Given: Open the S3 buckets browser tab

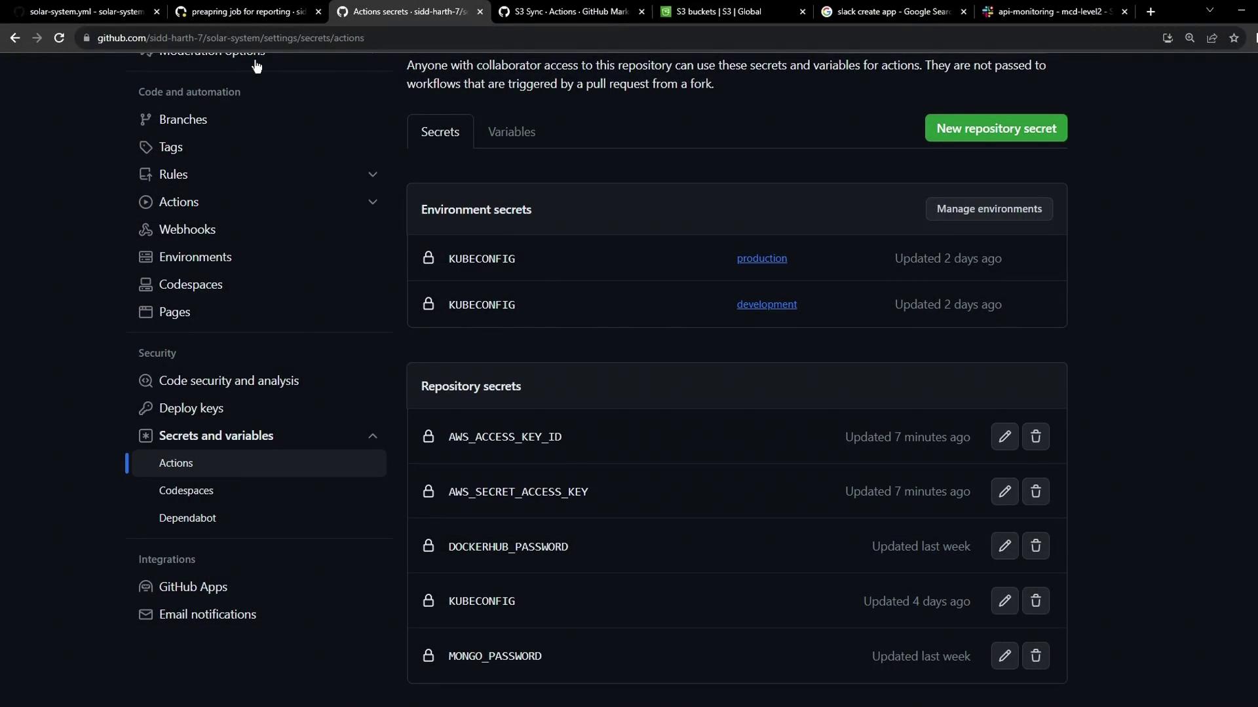Looking at the screenshot, I should click(727, 12).
